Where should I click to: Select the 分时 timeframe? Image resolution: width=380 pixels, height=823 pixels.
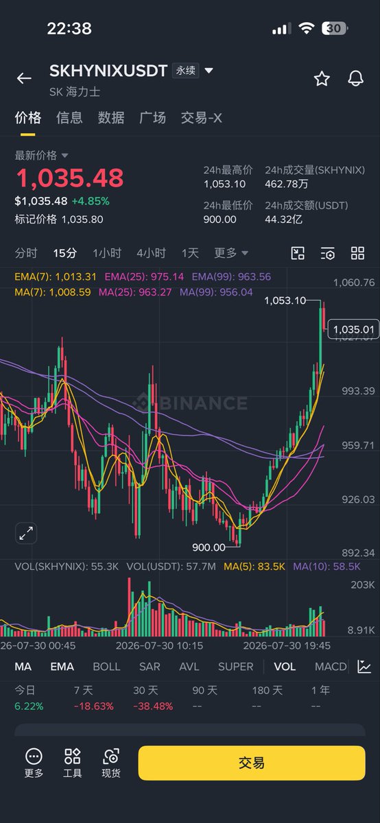[x=26, y=253]
